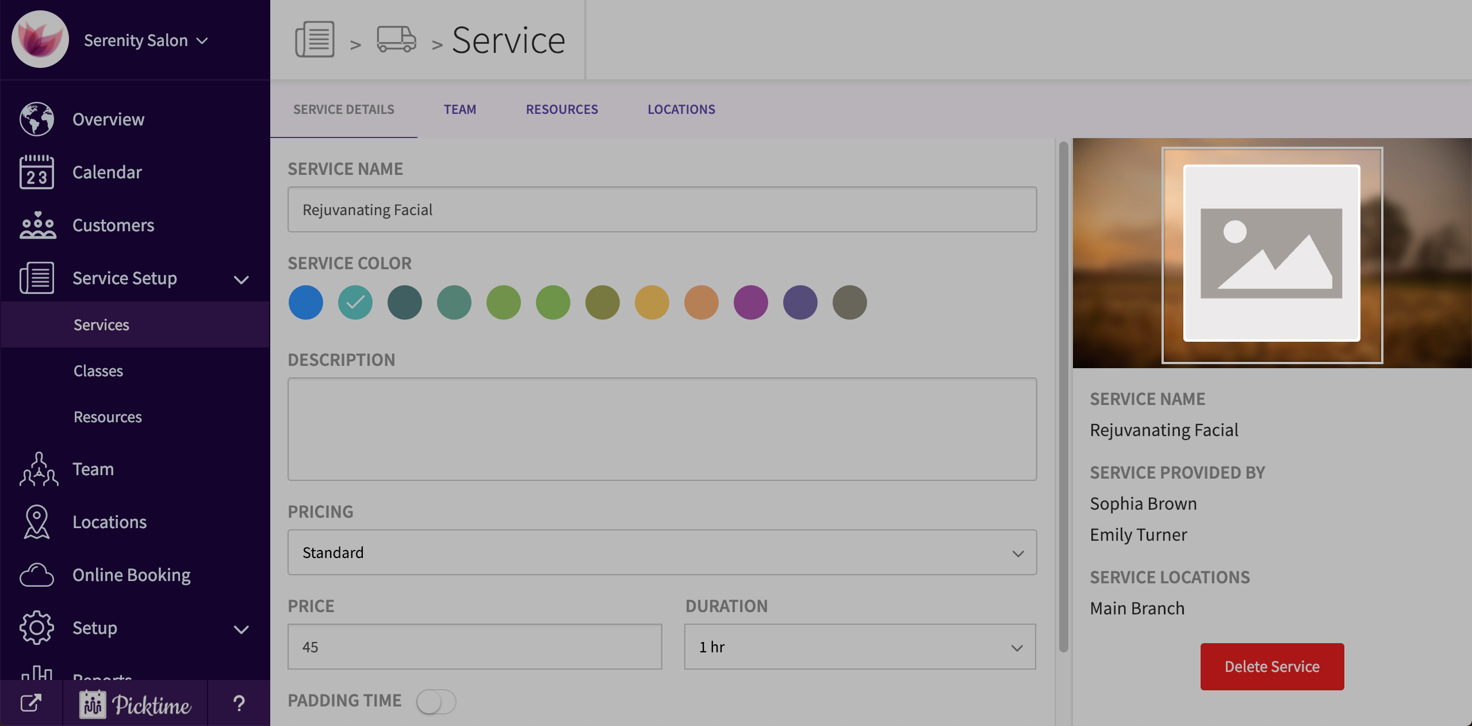
Task: Open the Duration 1 hr dropdown
Action: 860,647
